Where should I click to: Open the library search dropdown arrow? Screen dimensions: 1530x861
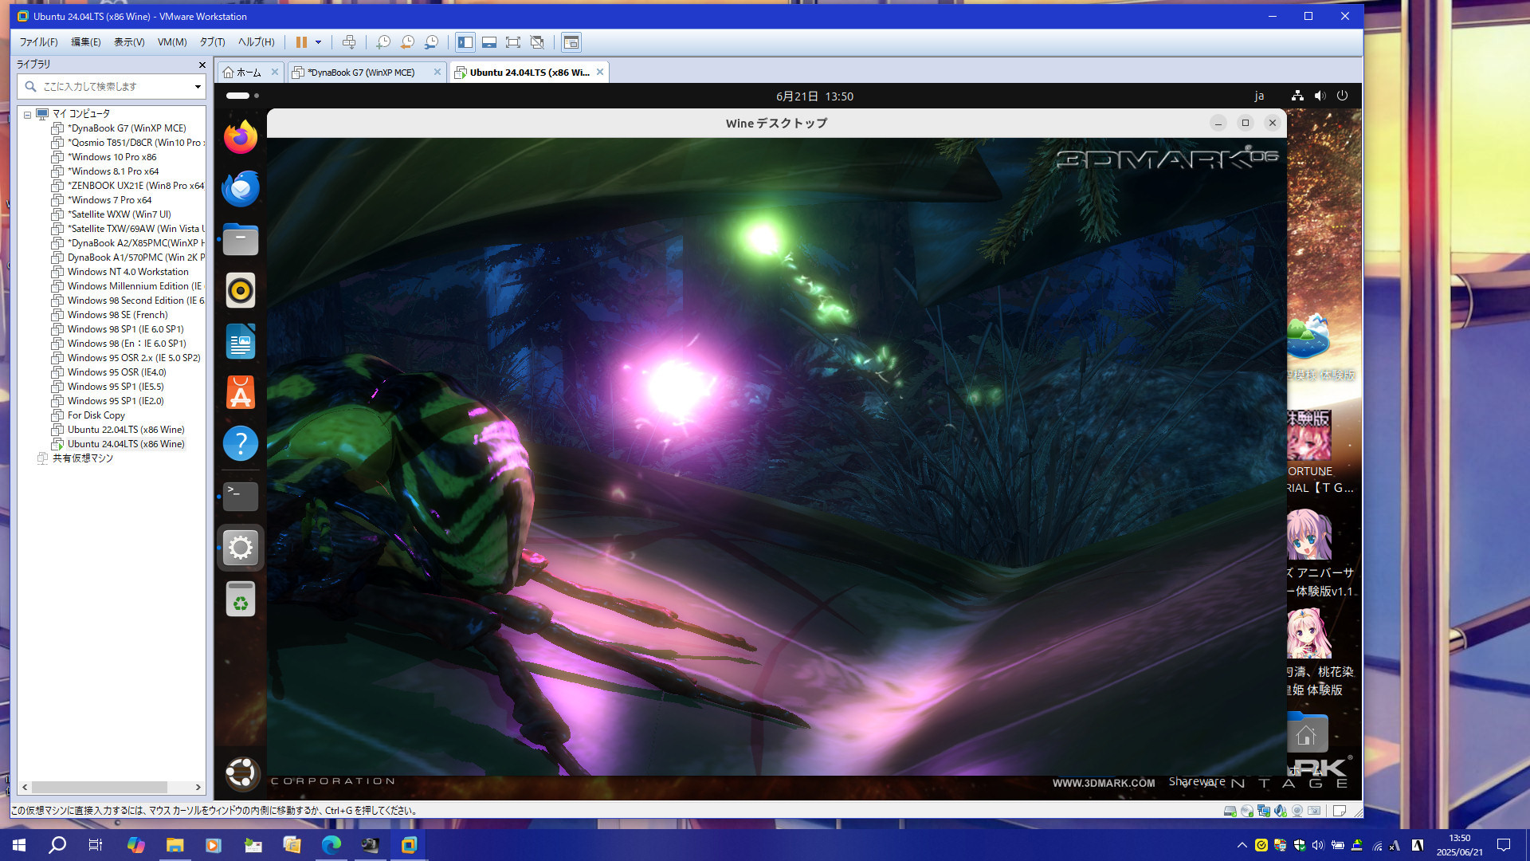(x=198, y=86)
